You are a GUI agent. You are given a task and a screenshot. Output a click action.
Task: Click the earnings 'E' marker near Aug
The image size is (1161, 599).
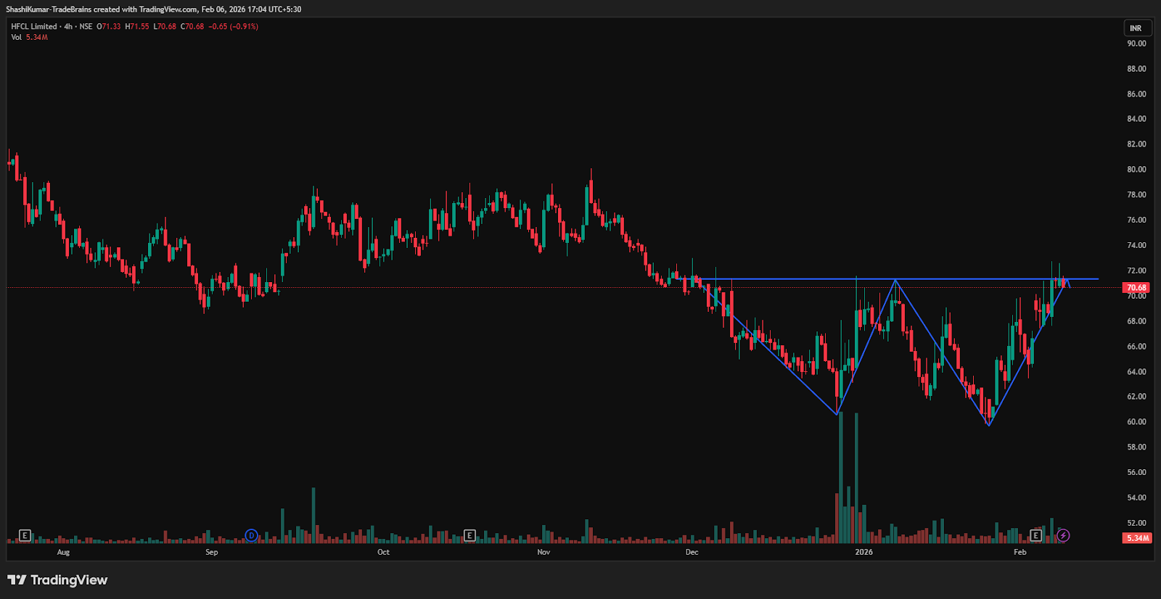tap(25, 536)
